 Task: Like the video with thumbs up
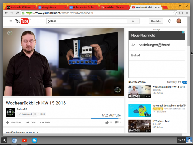(x=107, y=123)
